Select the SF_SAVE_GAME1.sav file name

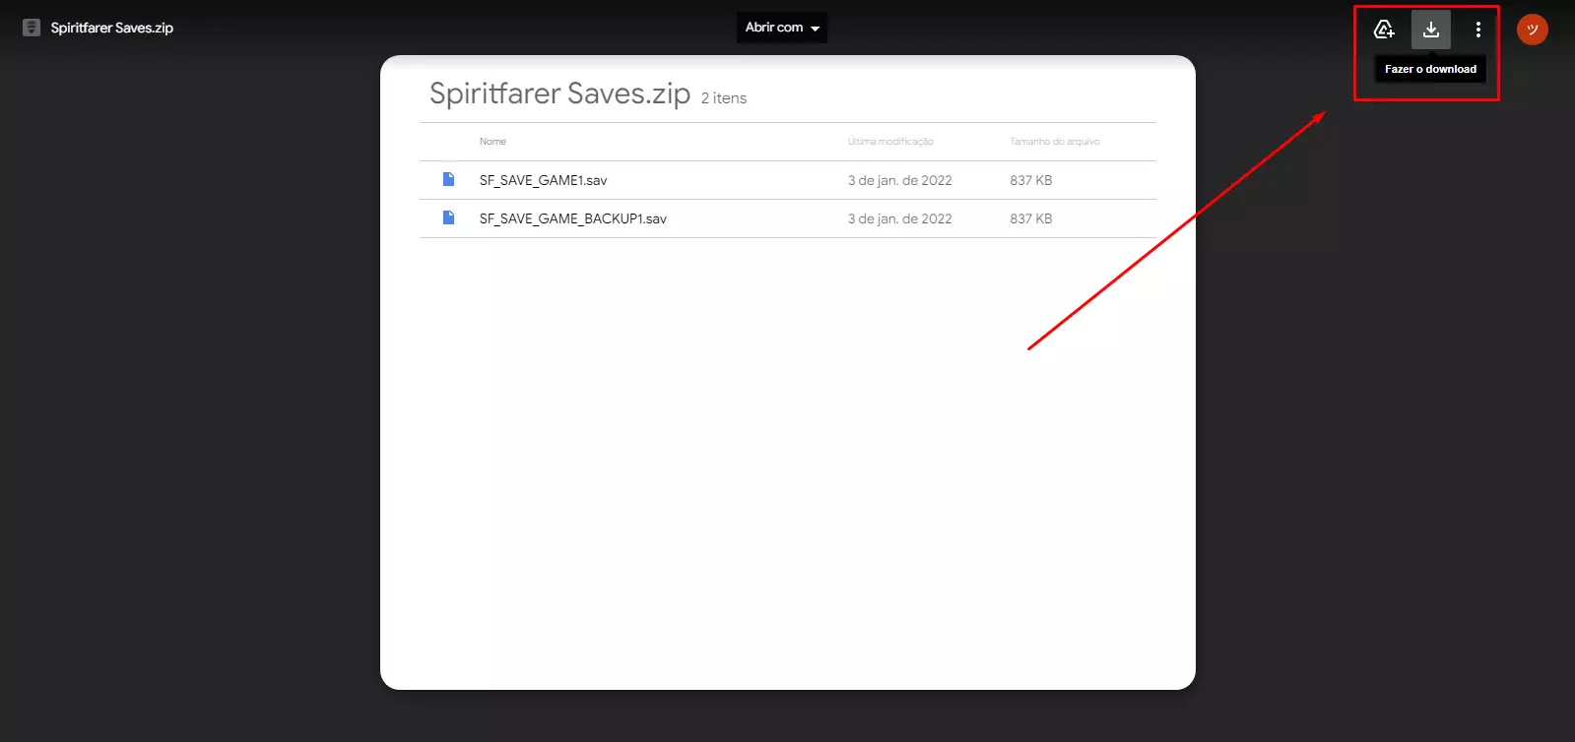point(543,180)
